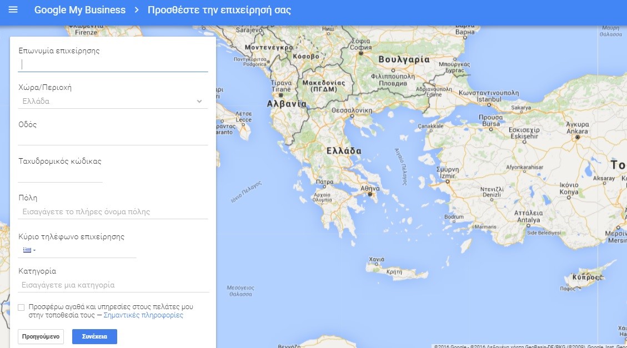Screen dimensions: 627x348
Task: Open the Σημαντικές πληροφορίες link
Action: (143, 315)
